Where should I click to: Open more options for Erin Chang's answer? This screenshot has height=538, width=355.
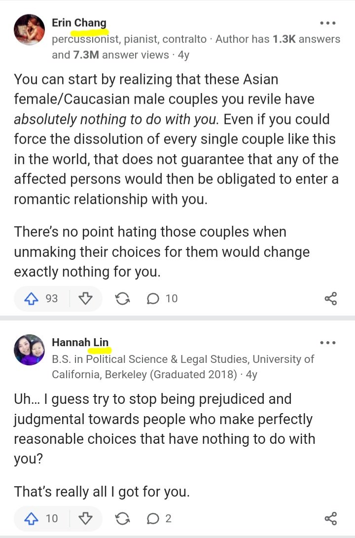click(327, 23)
